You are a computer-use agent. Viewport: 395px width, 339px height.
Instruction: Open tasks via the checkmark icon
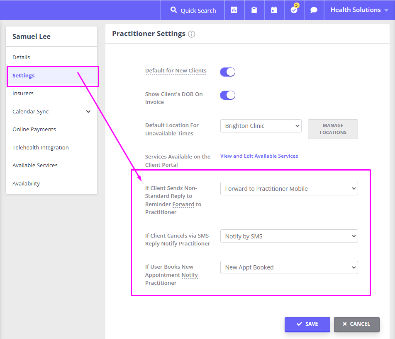[294, 11]
